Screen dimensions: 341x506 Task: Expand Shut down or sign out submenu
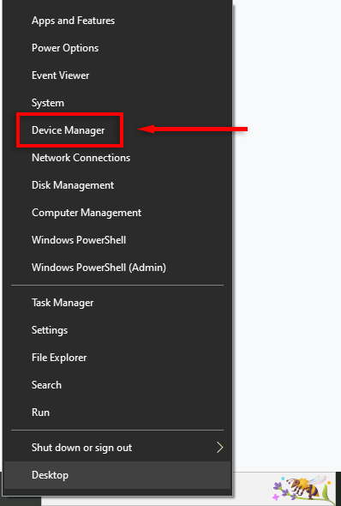tap(117, 448)
